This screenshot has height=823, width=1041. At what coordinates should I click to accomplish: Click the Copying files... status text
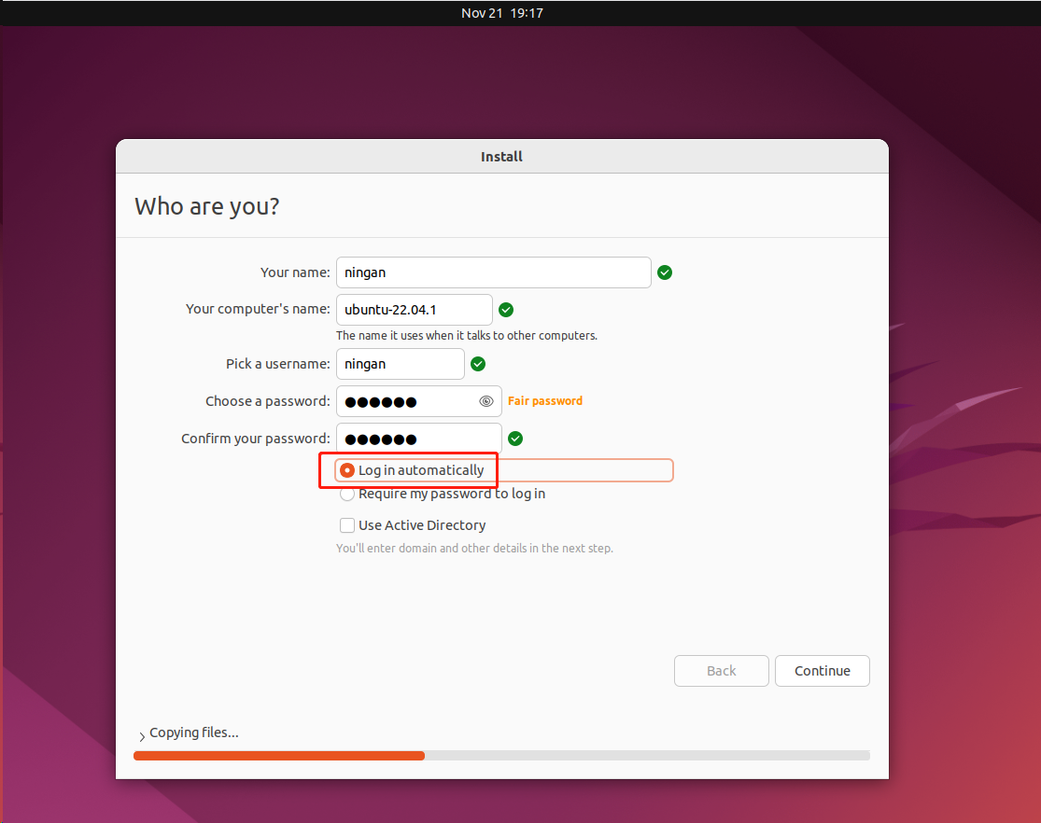tap(194, 732)
